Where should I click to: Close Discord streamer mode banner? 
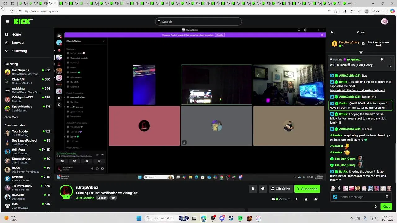click(x=322, y=35)
